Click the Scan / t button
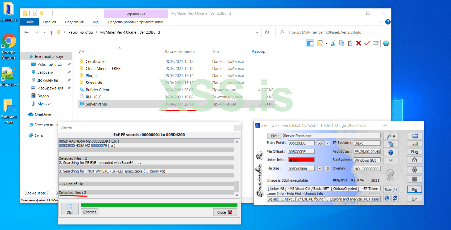 coord(391,189)
